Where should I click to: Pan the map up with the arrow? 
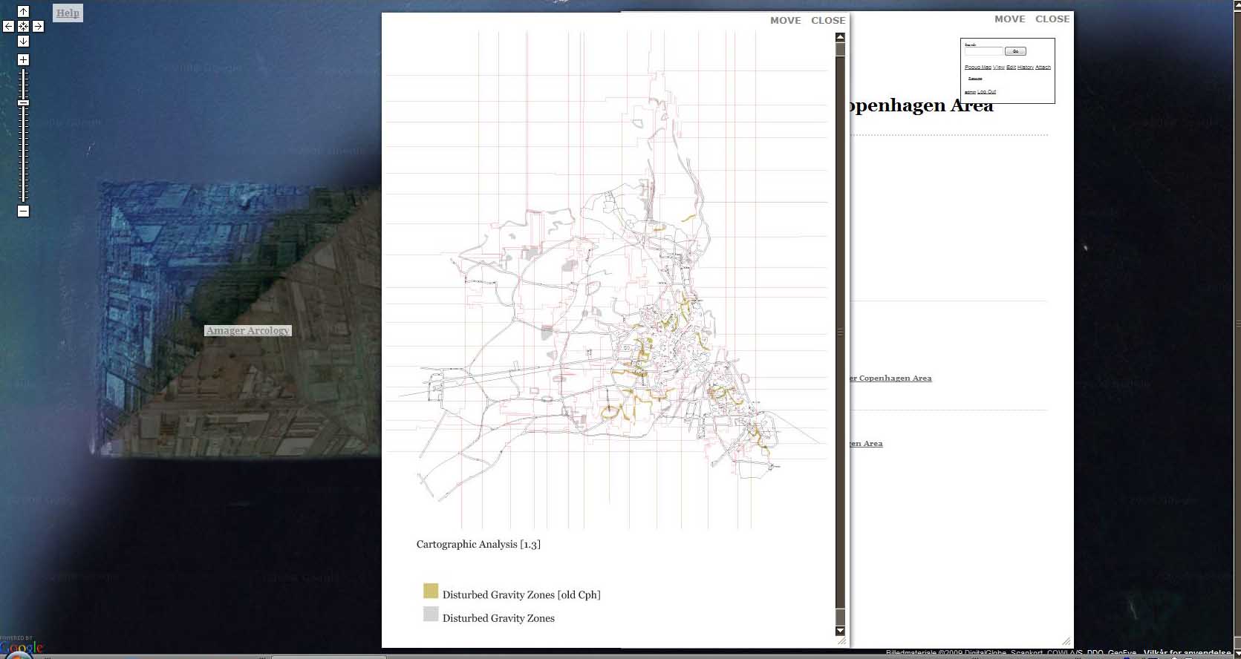[23, 11]
